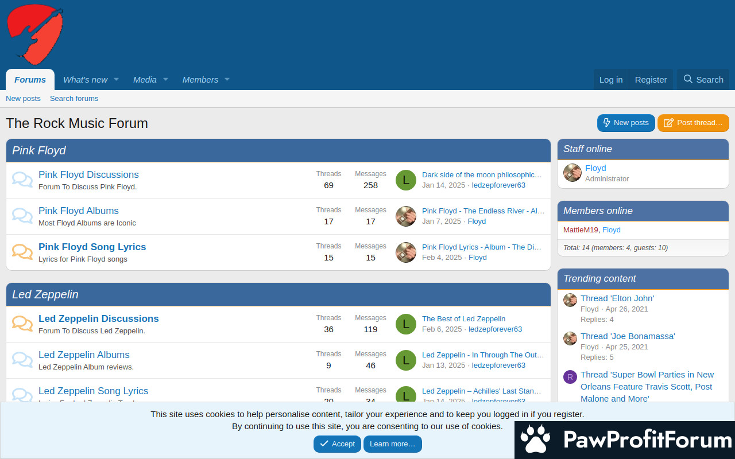This screenshot has width=735, height=459.
Task: Click the Pink Floyd Albums speech bubble icon
Action: point(22,216)
